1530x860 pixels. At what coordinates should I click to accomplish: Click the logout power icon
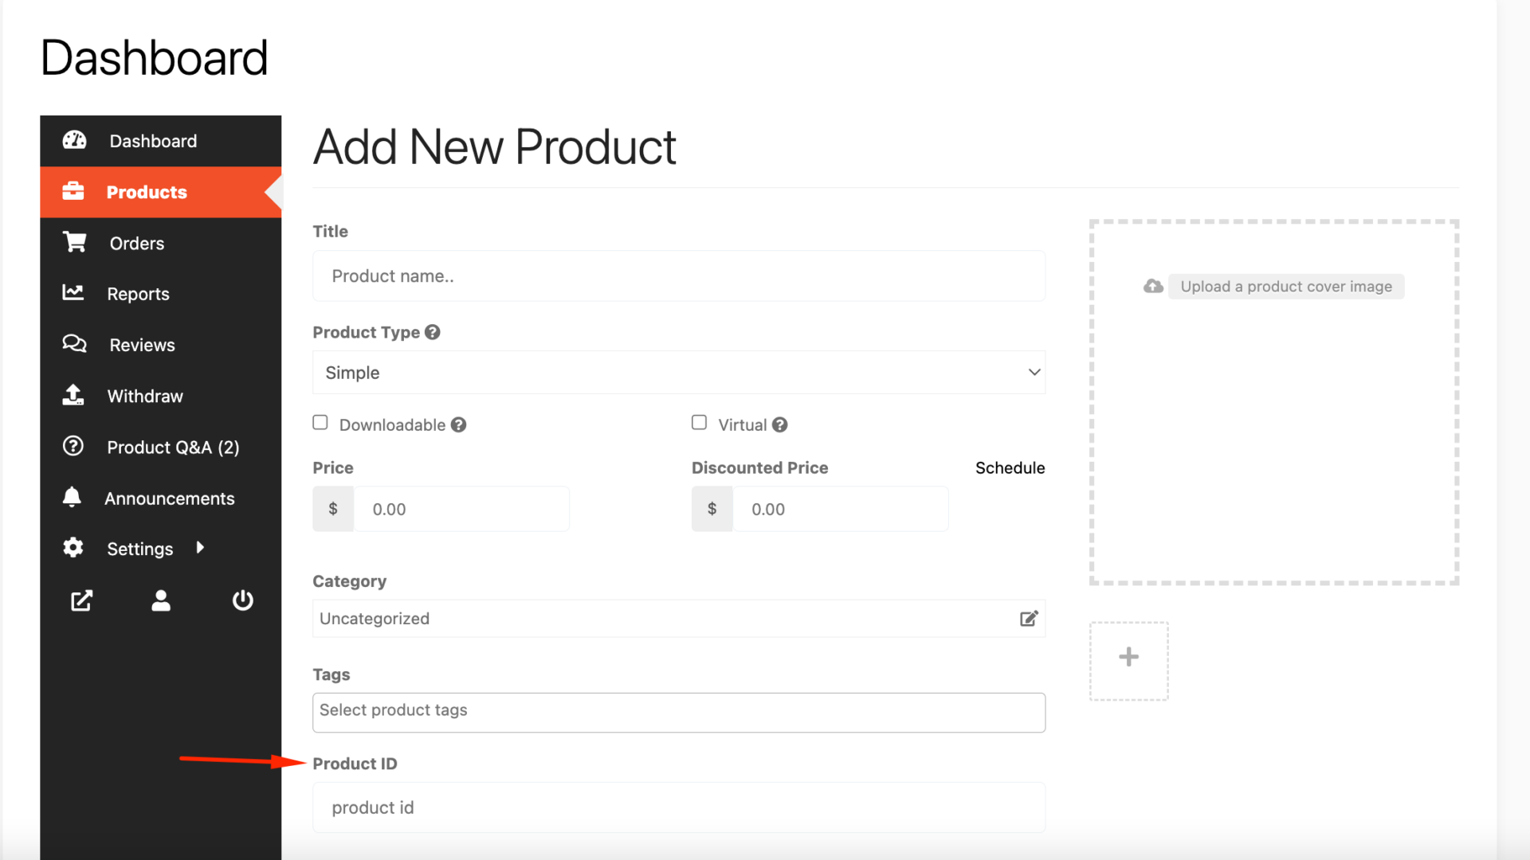click(x=242, y=600)
